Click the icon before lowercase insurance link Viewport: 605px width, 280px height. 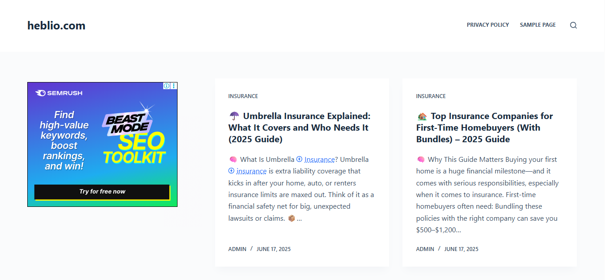coord(231,171)
